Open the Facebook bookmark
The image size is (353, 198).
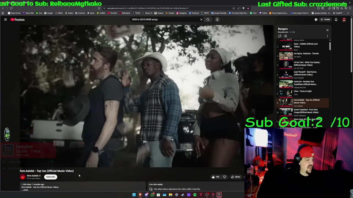(194, 13)
